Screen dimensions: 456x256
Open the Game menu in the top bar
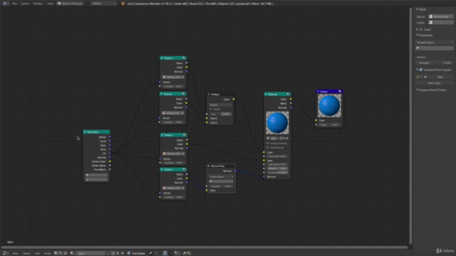25,4
